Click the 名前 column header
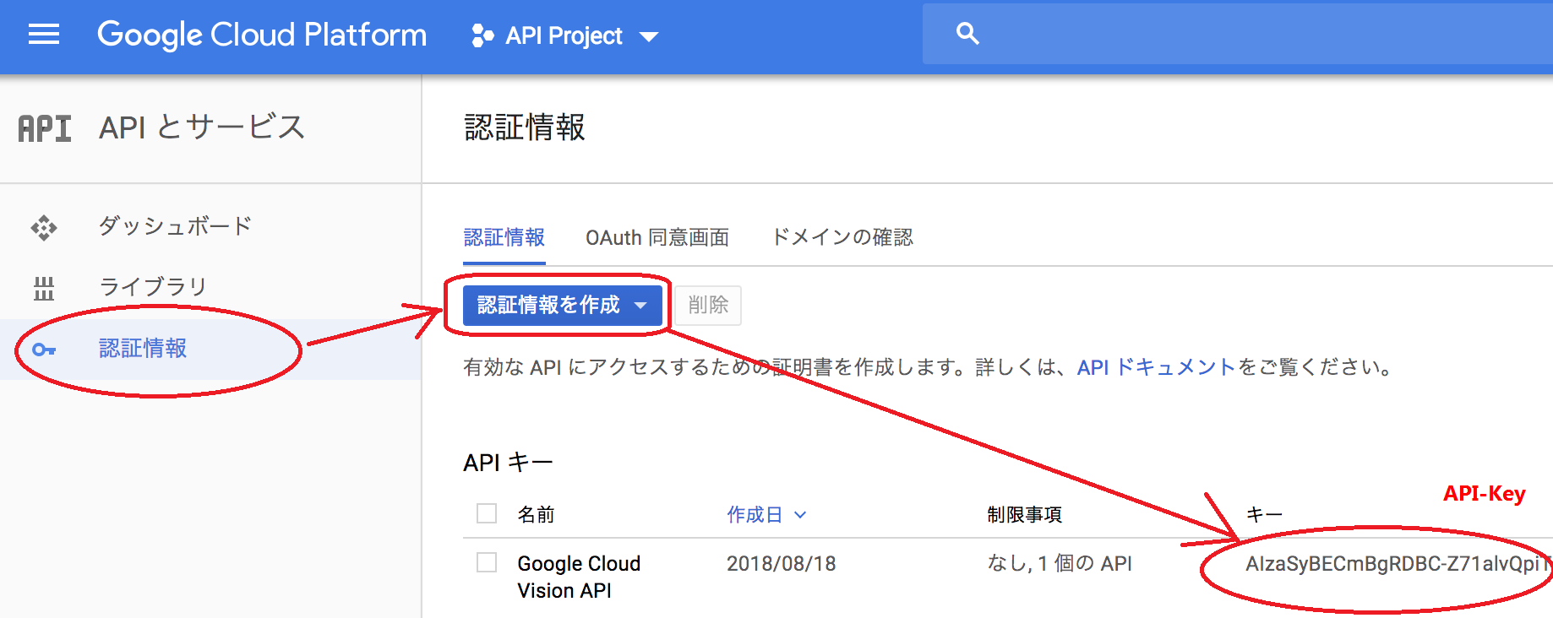Image resolution: width=1553 pixels, height=618 pixels. [536, 514]
